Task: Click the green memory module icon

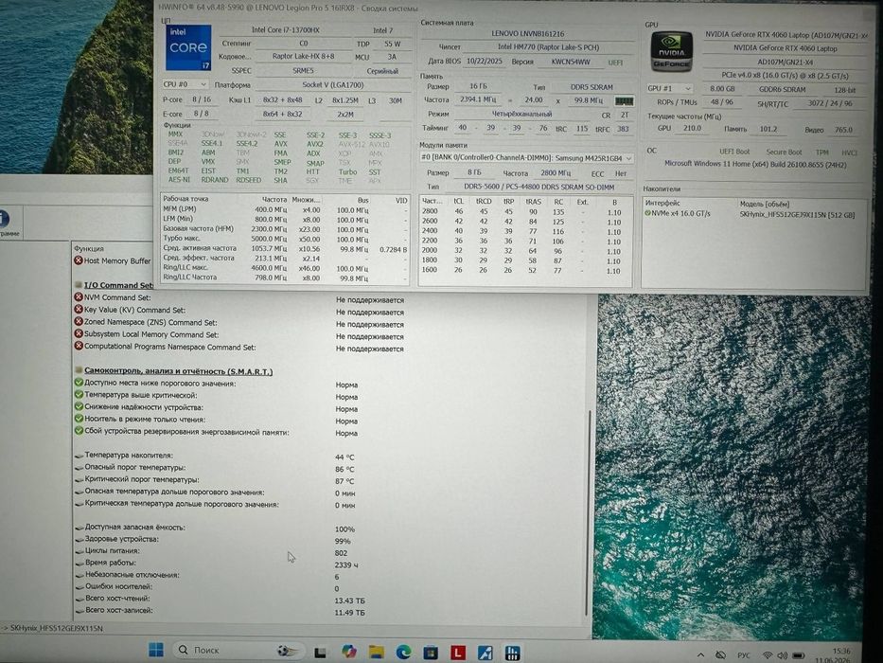Action: (624, 101)
